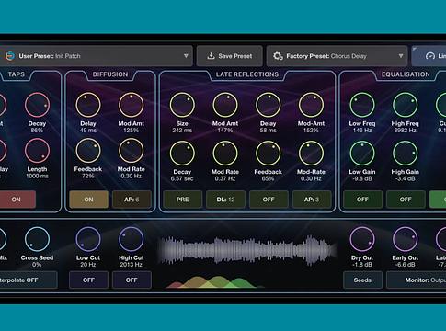Expand the User Preset dropdown arrow

(186, 56)
